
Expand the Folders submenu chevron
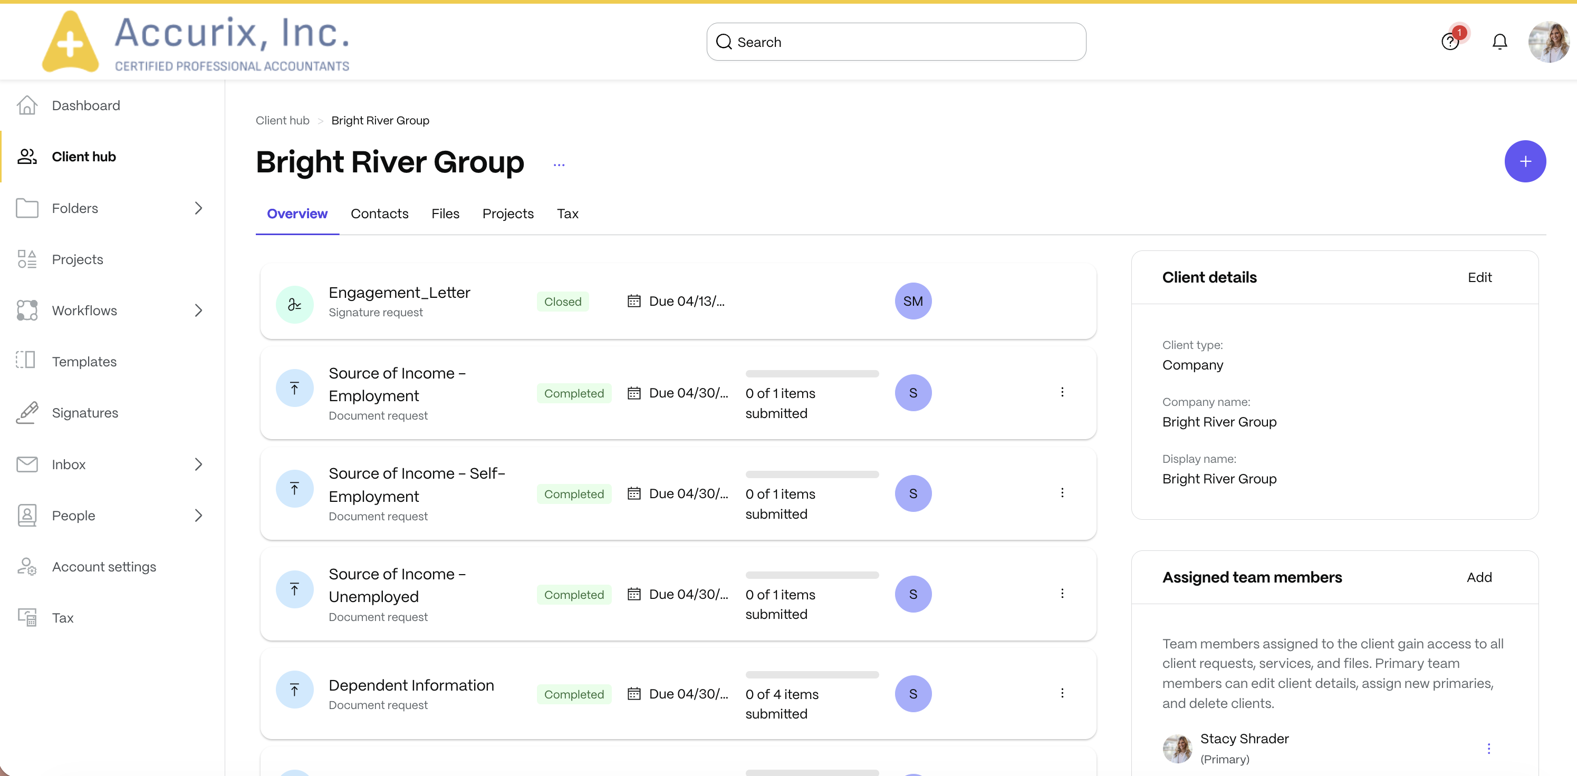(198, 208)
